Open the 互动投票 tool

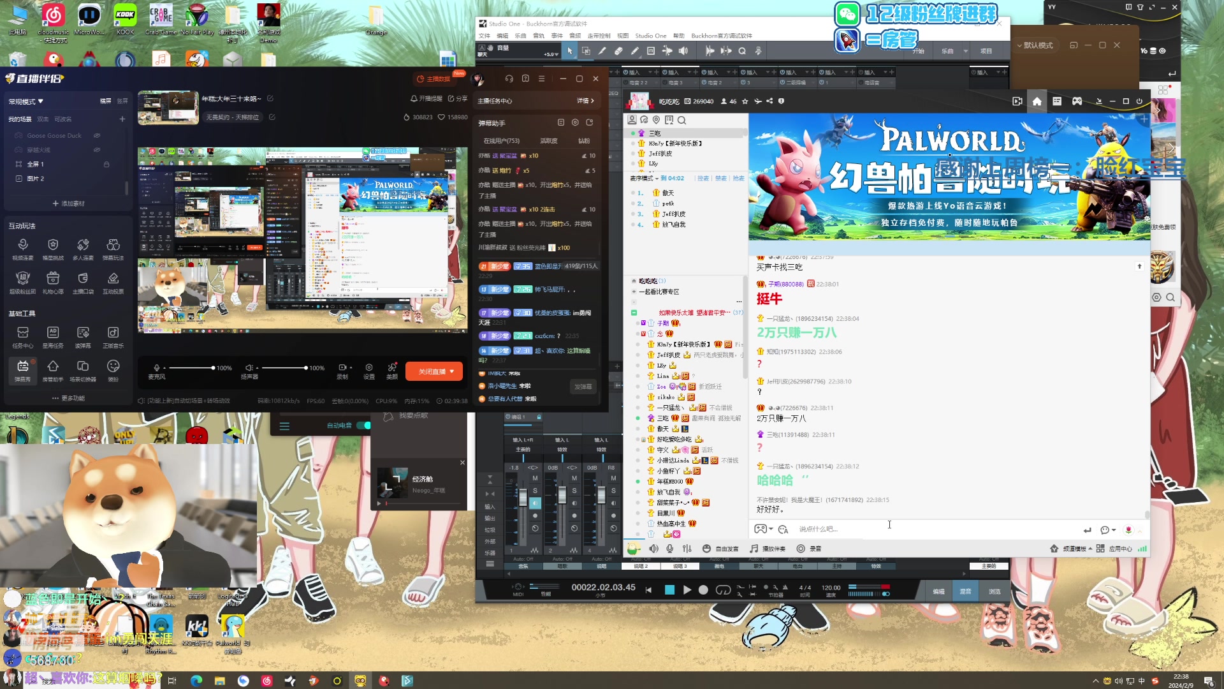tap(113, 283)
